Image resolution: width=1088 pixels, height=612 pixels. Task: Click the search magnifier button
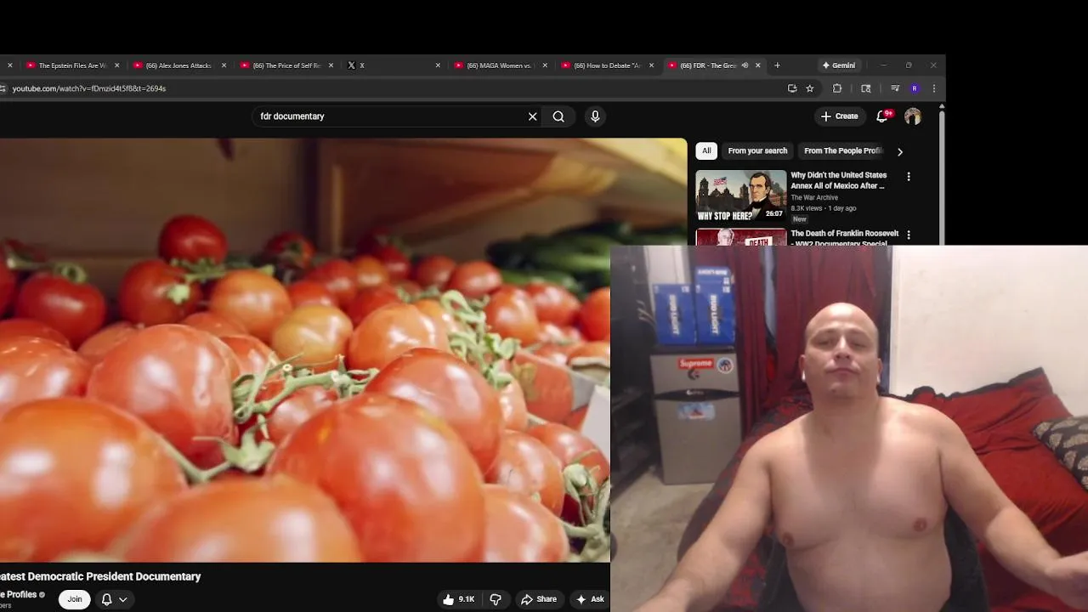pos(558,116)
